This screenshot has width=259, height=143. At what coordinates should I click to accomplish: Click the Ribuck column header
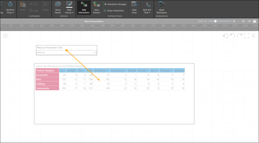coord(155,71)
